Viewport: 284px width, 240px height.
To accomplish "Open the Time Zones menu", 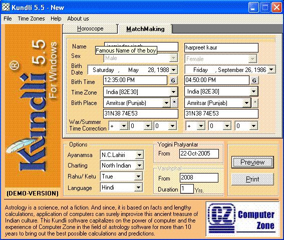I will [x=31, y=18].
